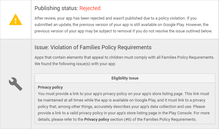The image size is (219, 129).
Task: Open the bold "Privacy policy" section reference
Action: click(x=97, y=119)
